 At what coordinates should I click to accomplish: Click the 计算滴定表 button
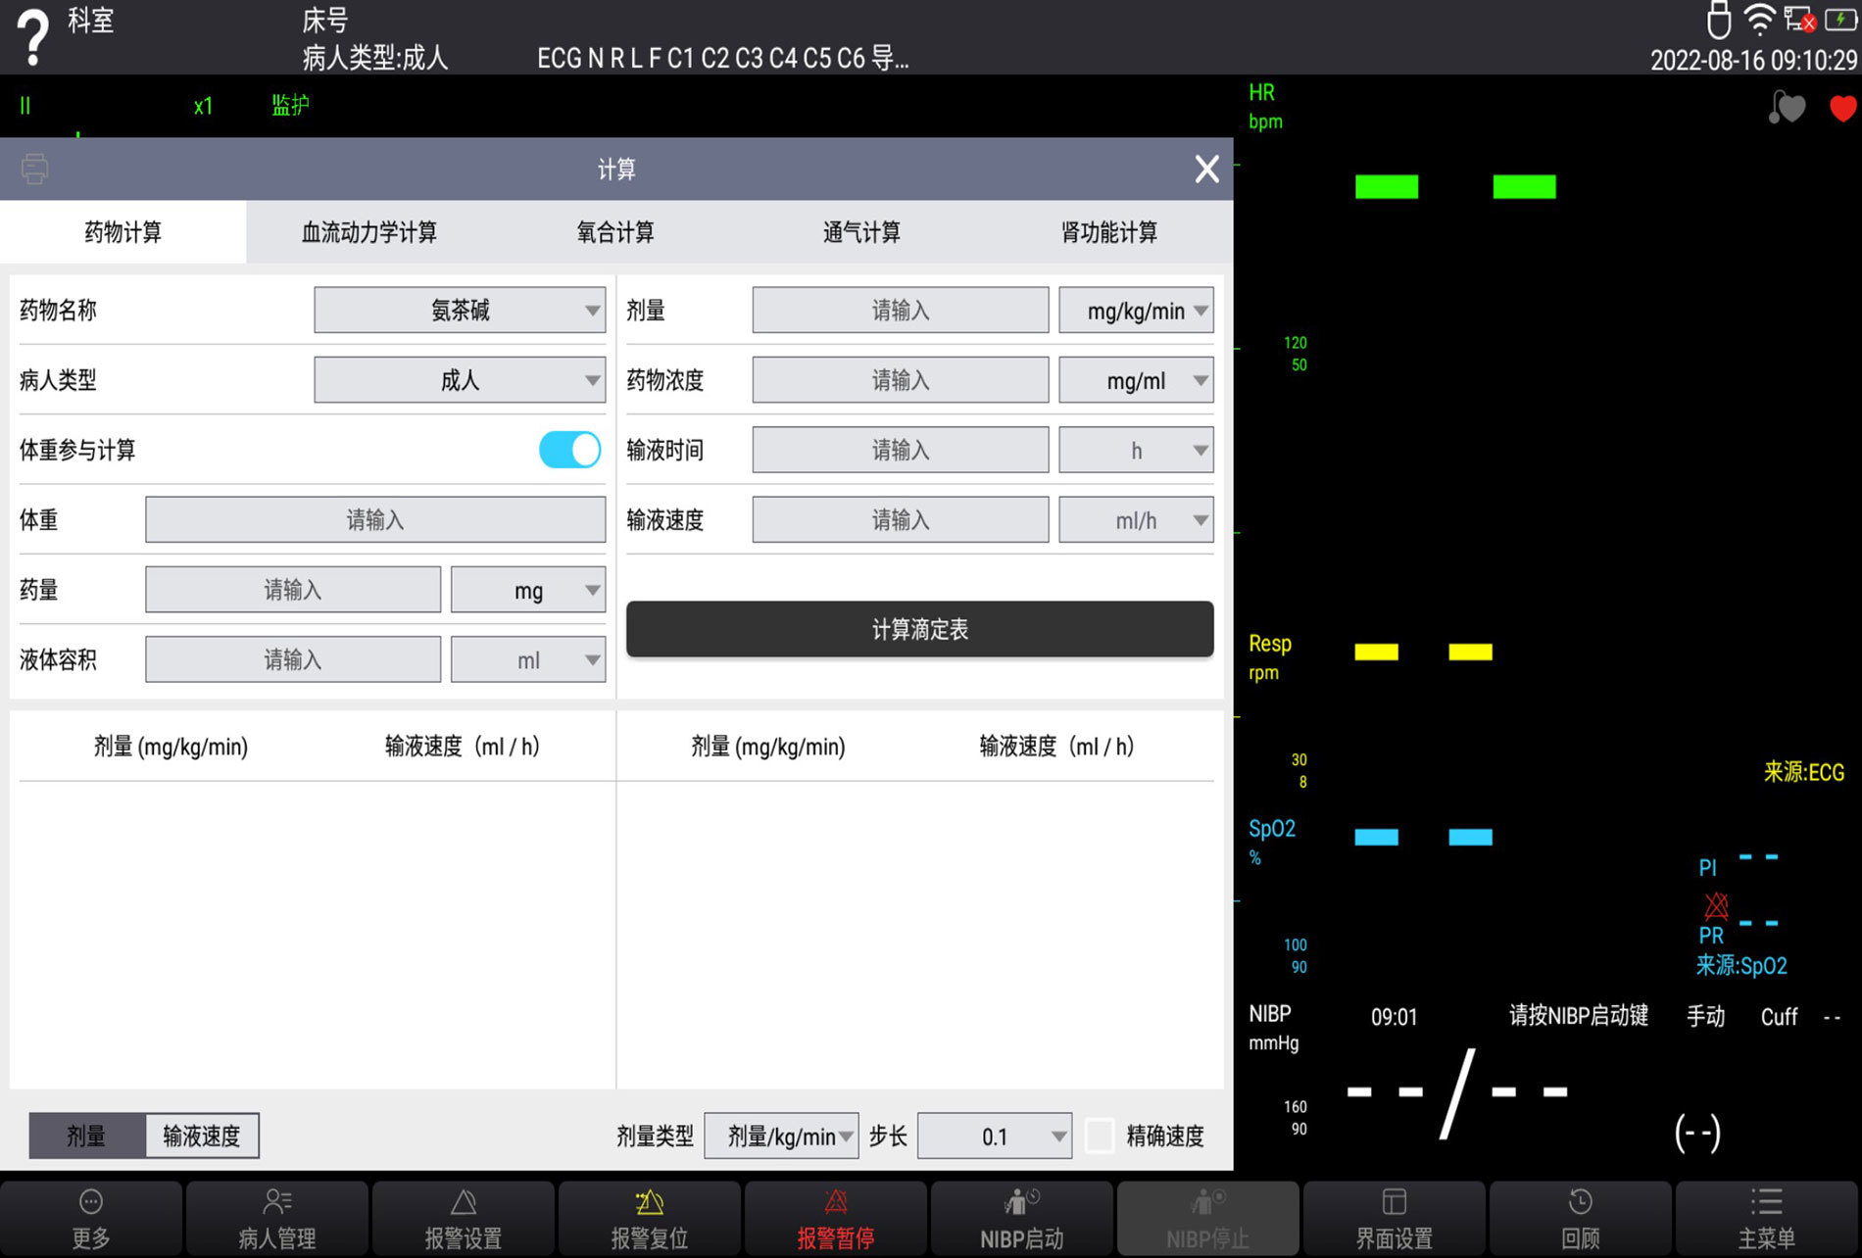point(919,629)
